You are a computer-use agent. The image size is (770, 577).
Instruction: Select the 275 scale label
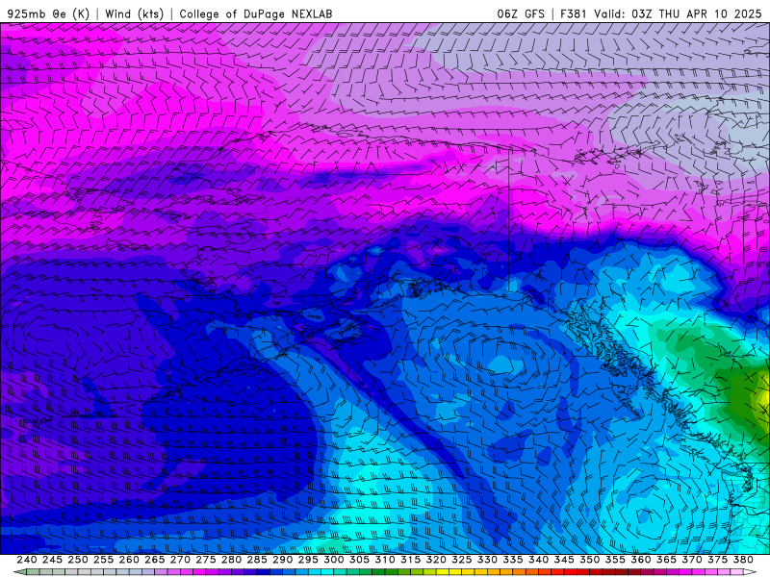tap(206, 560)
